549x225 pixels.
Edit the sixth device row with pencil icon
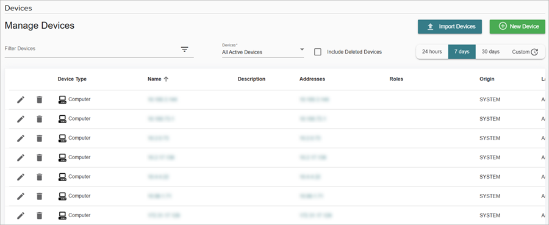(21, 196)
